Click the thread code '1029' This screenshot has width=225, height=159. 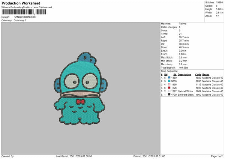[x=198, y=78]
